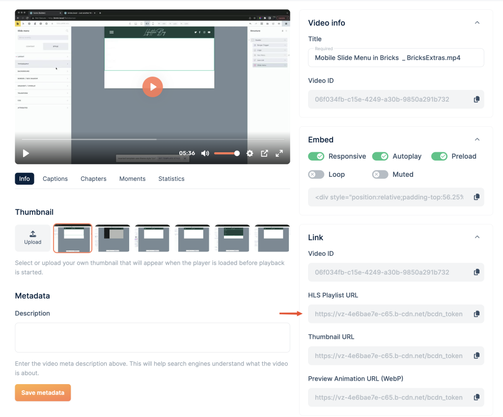Click the Save metadata button
This screenshot has width=503, height=417.
pos(43,392)
